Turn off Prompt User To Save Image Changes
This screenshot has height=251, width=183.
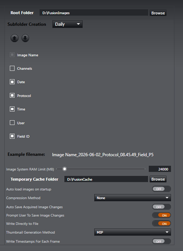(161, 215)
